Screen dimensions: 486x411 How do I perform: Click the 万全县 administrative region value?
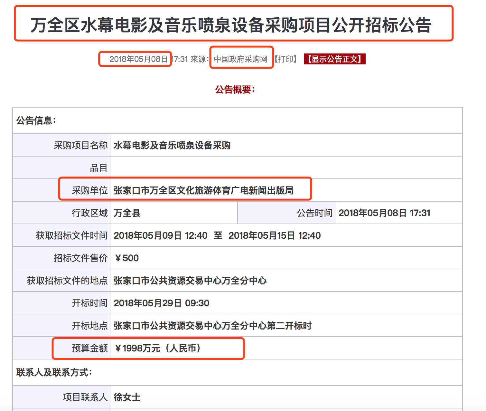tap(127, 213)
